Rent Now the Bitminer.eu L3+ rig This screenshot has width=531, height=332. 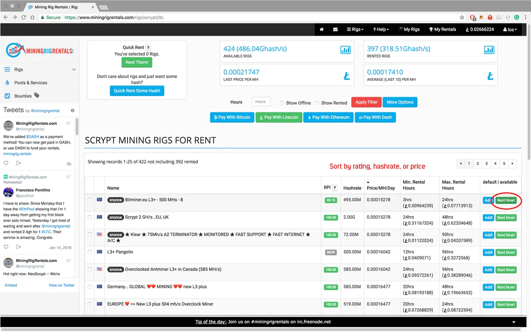506,200
